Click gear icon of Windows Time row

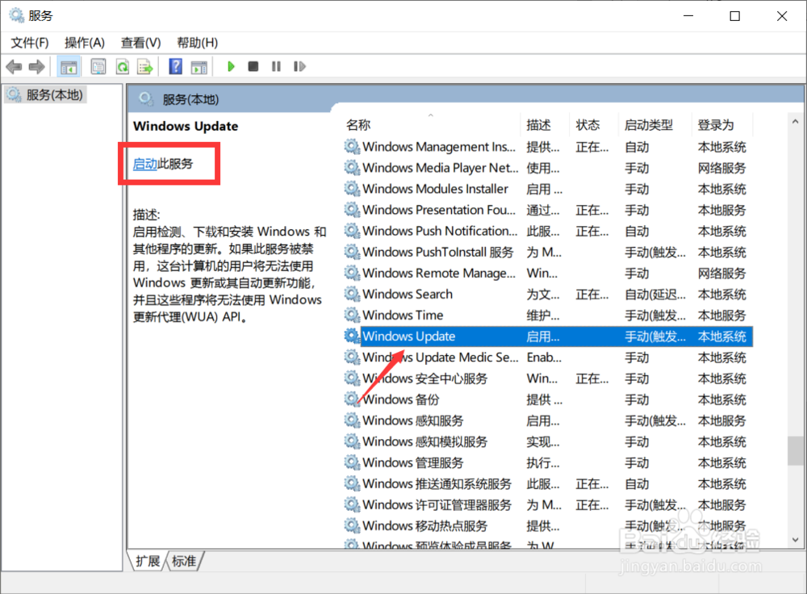pos(352,315)
